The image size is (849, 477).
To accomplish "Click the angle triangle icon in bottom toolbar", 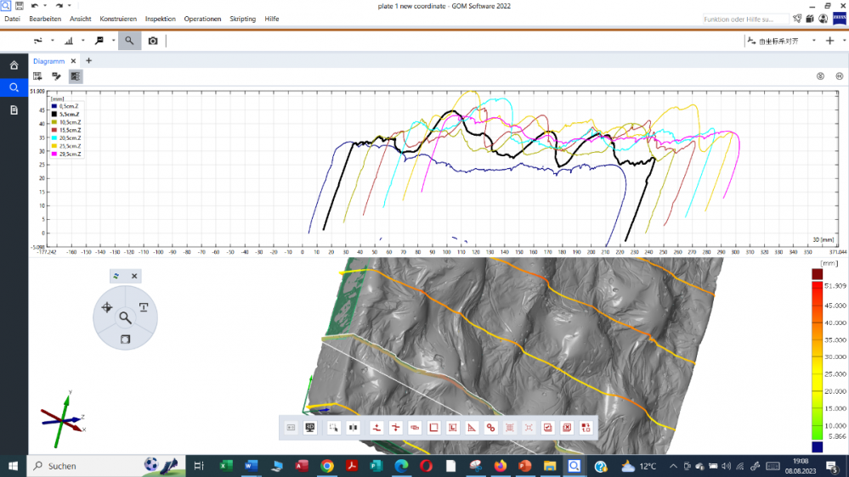I will point(472,428).
